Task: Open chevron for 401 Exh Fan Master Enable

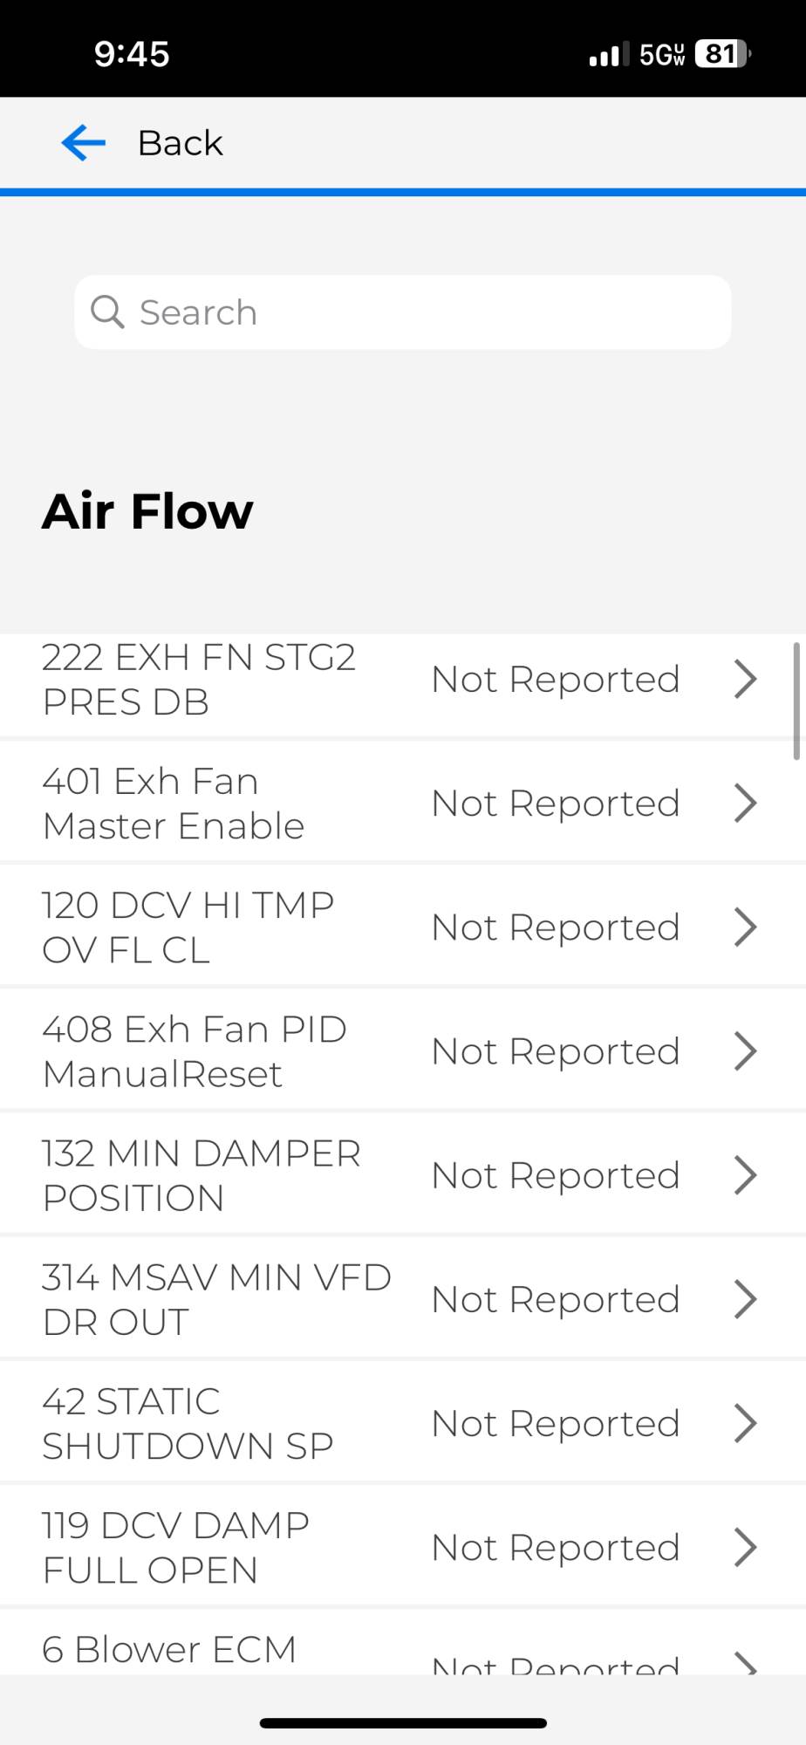Action: [x=745, y=803]
